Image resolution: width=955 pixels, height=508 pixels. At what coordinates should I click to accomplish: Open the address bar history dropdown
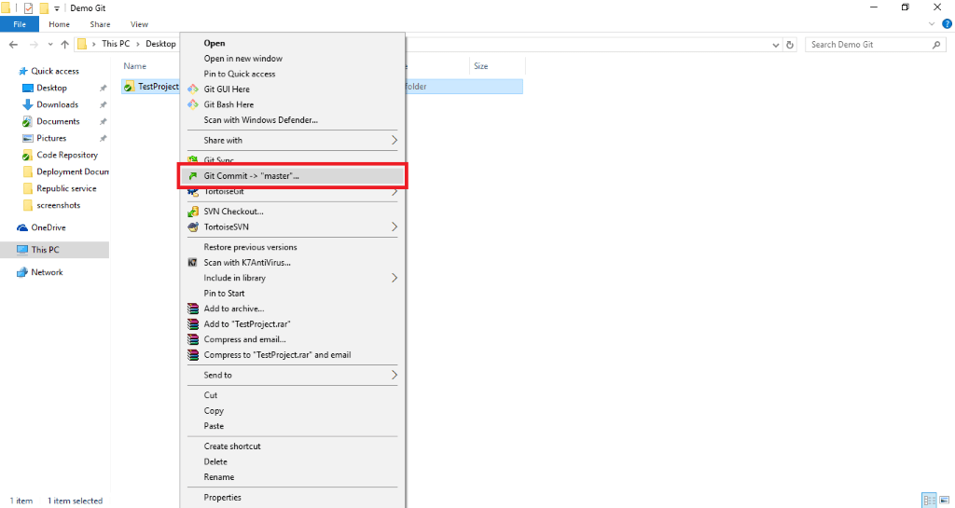(775, 45)
